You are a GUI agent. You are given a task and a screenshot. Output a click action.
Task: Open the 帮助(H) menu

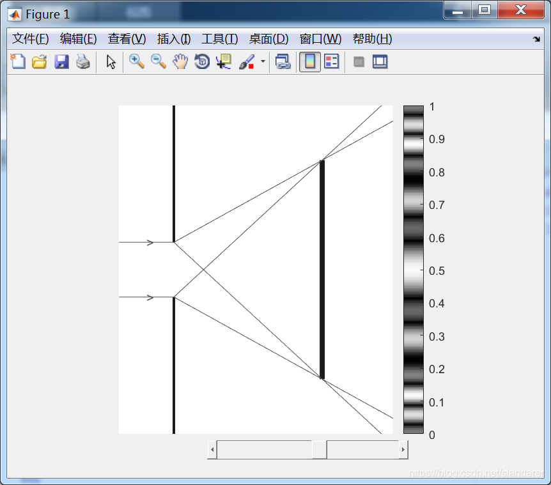373,38
